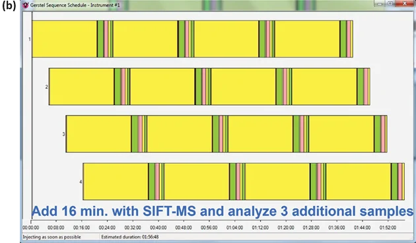Click the 01:04:00 time axis label
The width and height of the screenshot is (416, 243).
click(234, 228)
